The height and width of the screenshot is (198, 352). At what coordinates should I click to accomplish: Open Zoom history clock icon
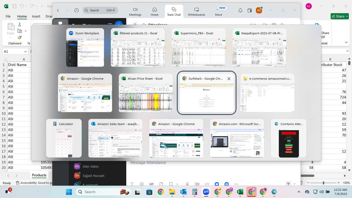77,10
